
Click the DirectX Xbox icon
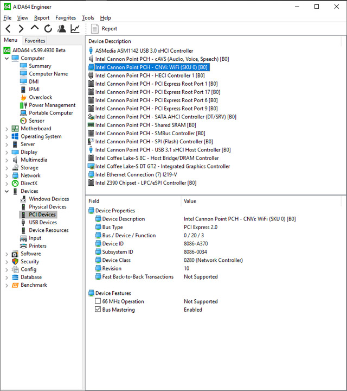pyautogui.click(x=15, y=184)
